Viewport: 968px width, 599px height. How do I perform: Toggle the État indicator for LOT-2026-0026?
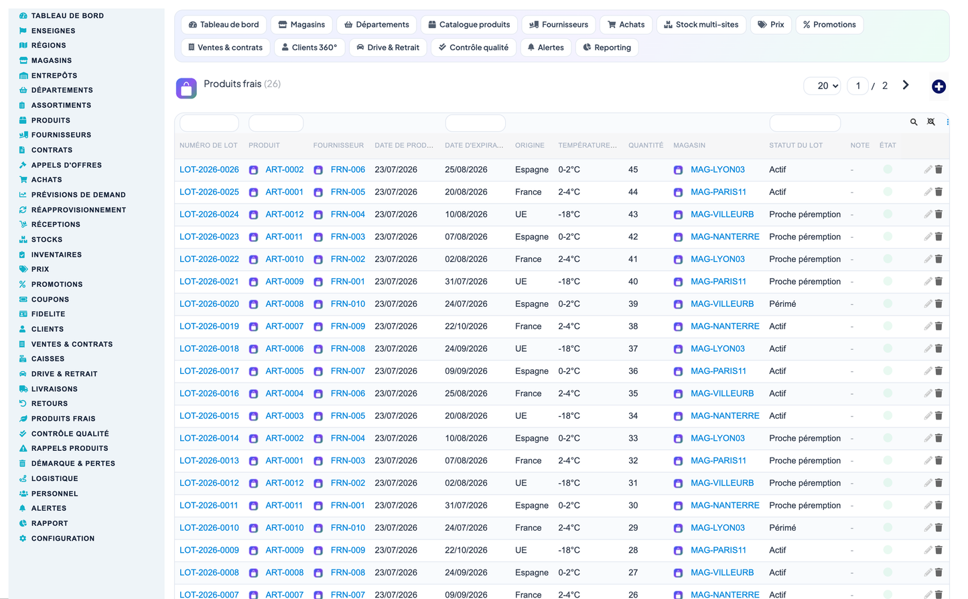coord(888,170)
